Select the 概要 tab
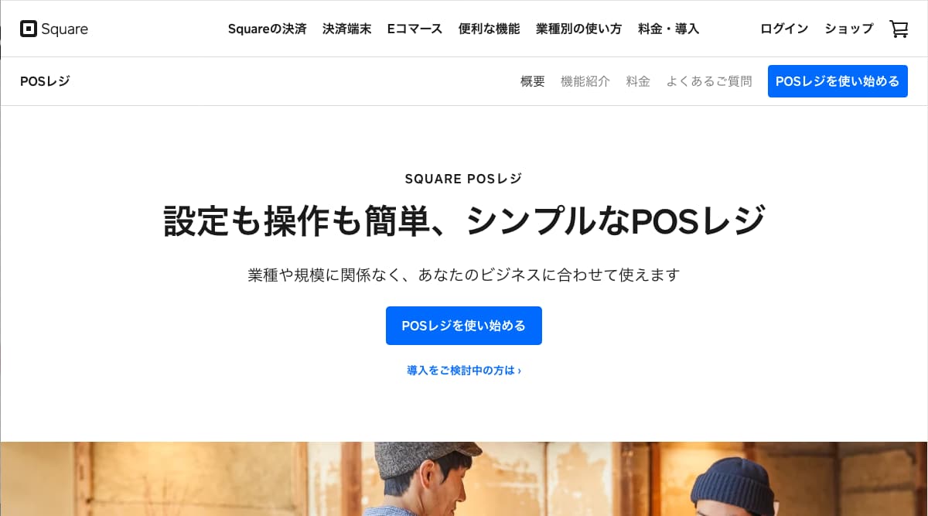Screen dimensions: 928x516 coord(533,81)
